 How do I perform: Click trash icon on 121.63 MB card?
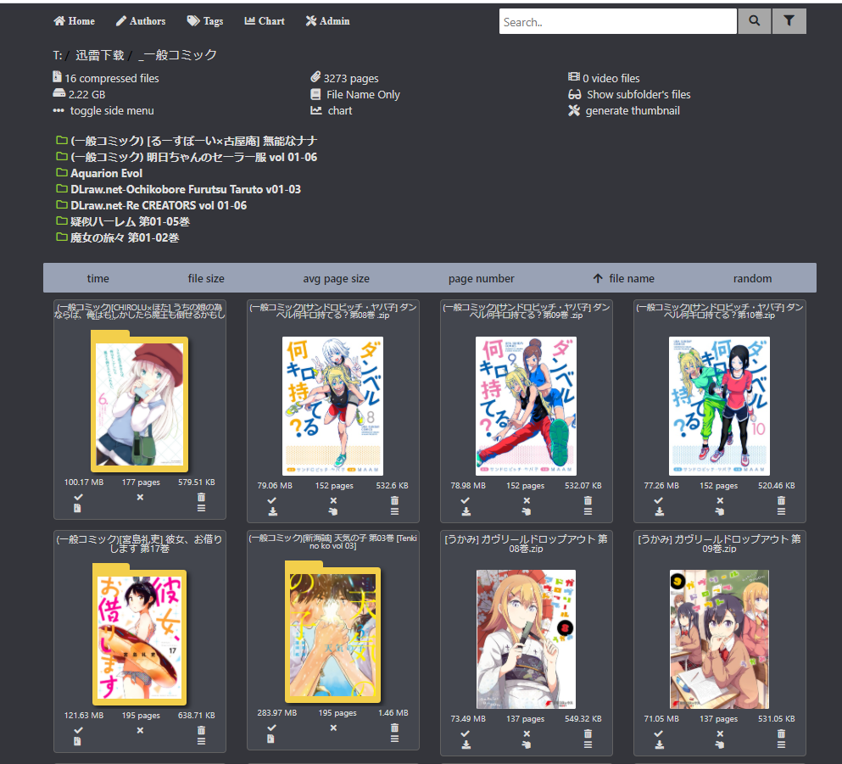201,730
